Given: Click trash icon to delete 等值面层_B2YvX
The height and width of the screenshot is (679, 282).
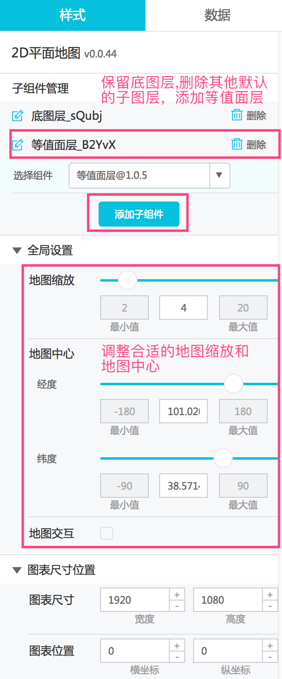Looking at the screenshot, I should coord(237,144).
